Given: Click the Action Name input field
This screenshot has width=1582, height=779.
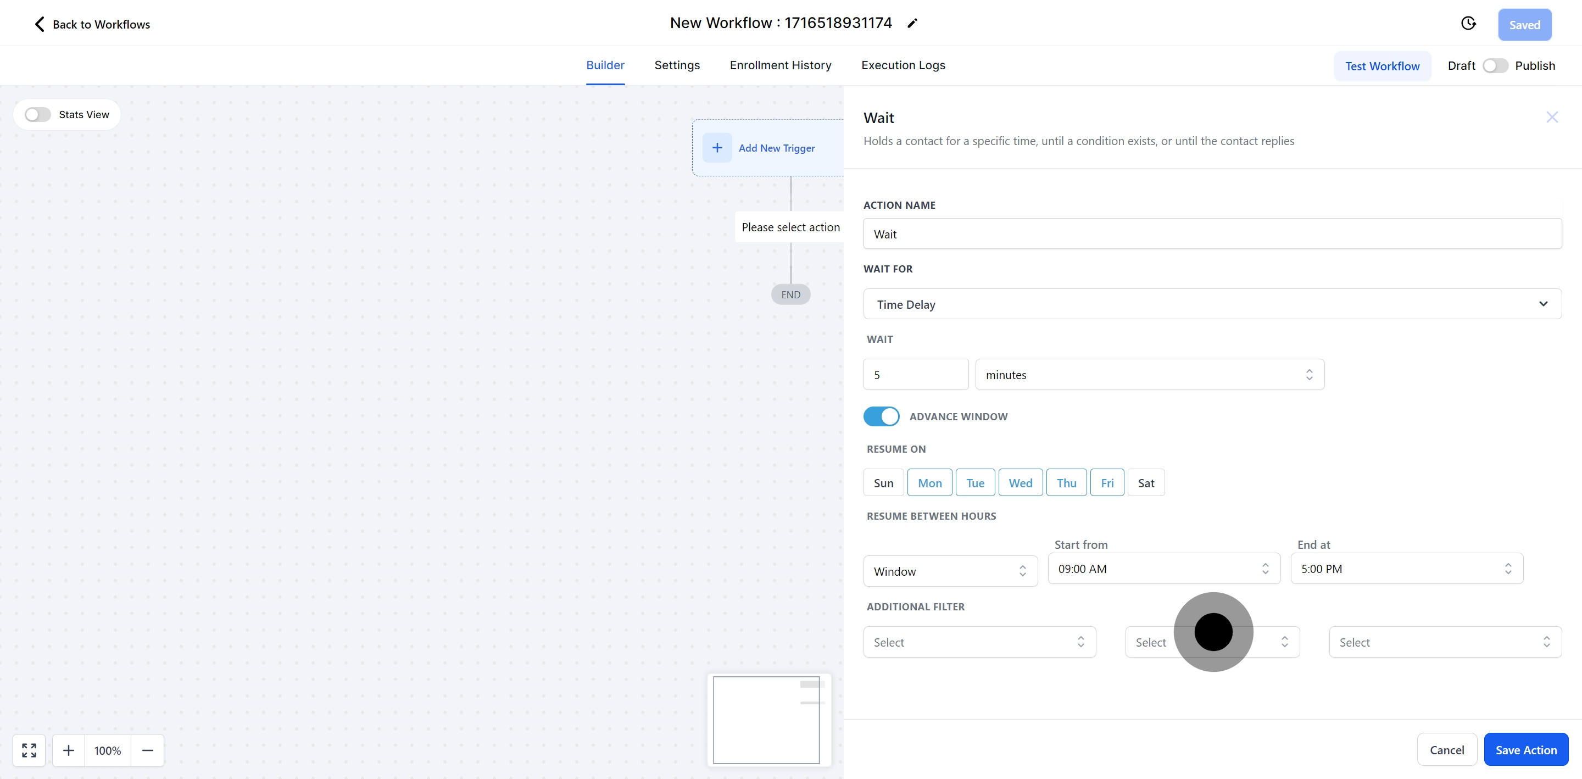Looking at the screenshot, I should pyautogui.click(x=1212, y=234).
